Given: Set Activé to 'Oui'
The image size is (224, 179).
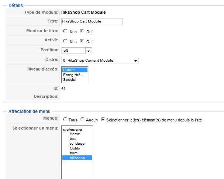Looking at the screenshot, I should coord(82,41).
